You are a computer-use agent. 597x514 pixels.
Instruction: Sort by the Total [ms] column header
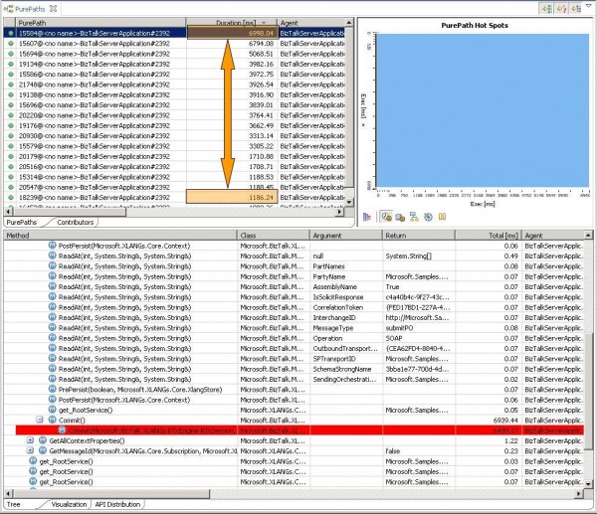pos(489,236)
